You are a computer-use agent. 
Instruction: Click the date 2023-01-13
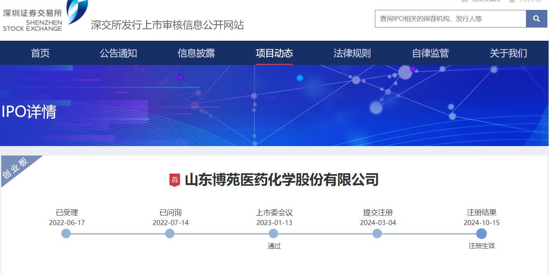coord(274,223)
